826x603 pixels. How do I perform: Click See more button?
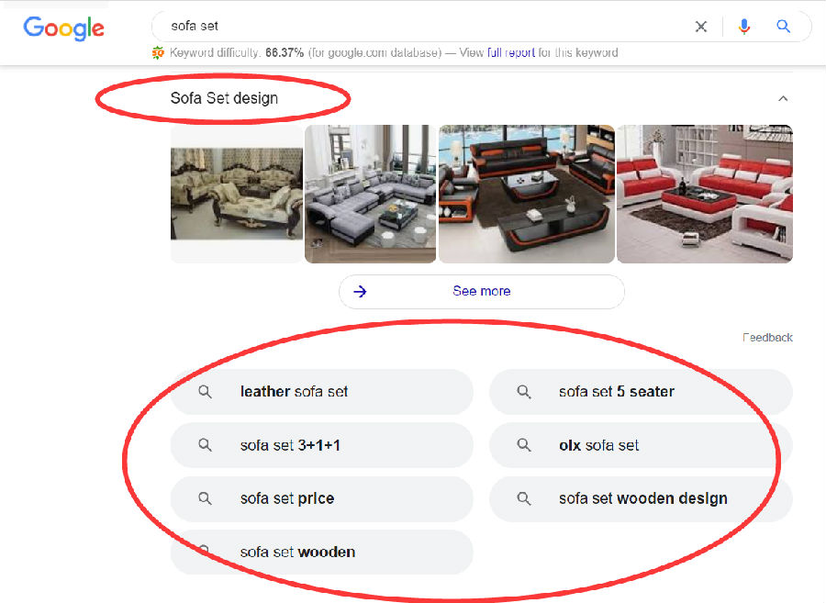482,291
